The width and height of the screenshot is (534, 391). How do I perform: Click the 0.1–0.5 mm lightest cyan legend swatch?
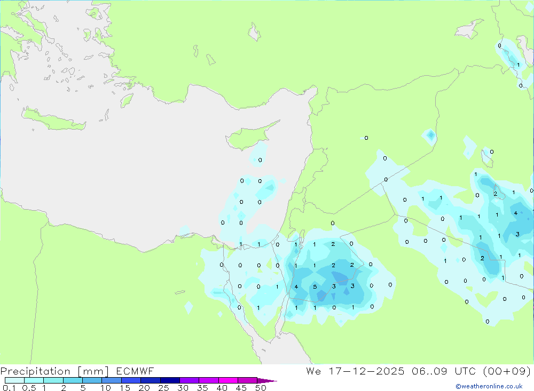point(14,380)
